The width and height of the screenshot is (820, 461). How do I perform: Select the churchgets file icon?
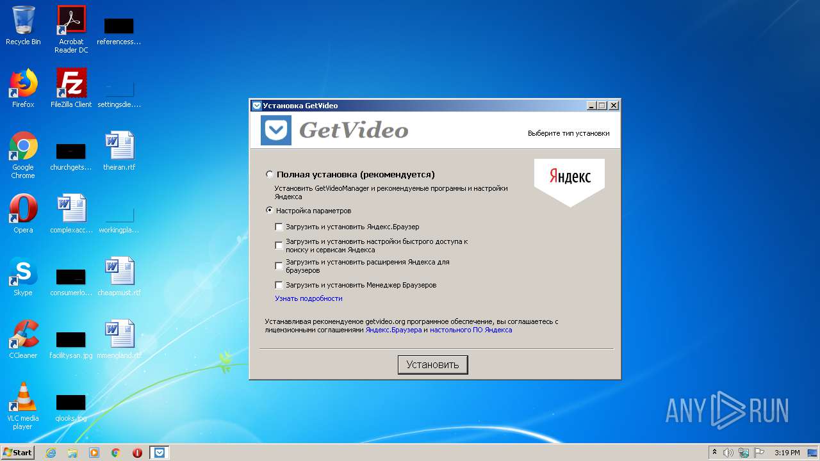71,156
